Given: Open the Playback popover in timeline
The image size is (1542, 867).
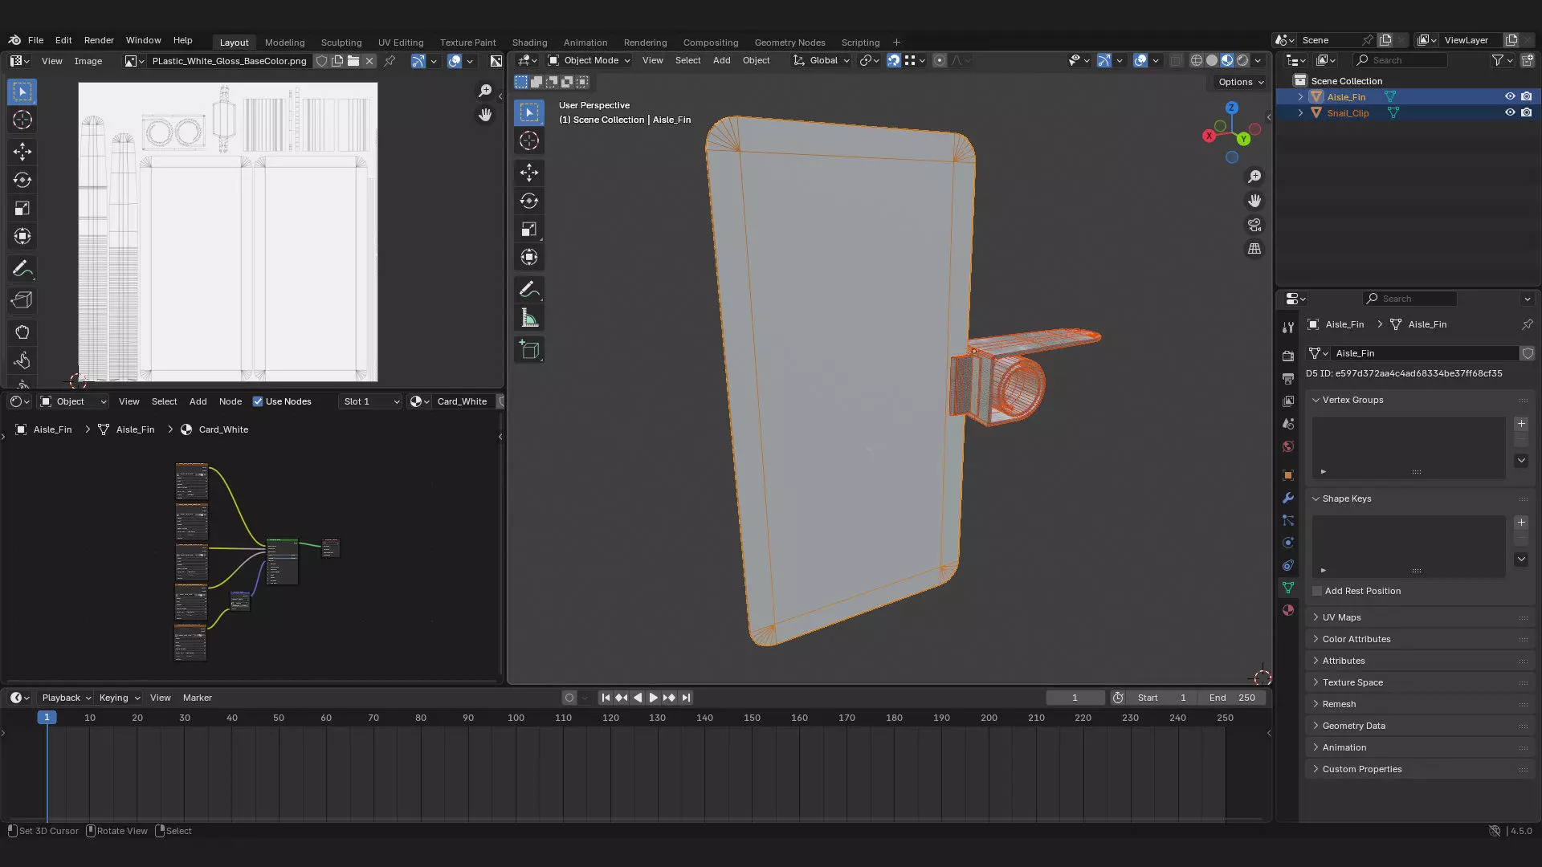Looking at the screenshot, I should [x=65, y=698].
